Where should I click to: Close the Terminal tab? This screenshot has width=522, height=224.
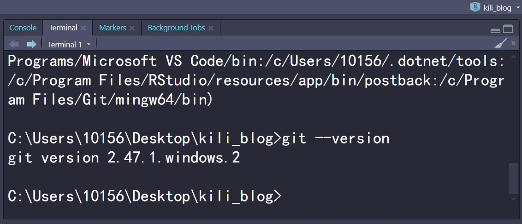(83, 28)
